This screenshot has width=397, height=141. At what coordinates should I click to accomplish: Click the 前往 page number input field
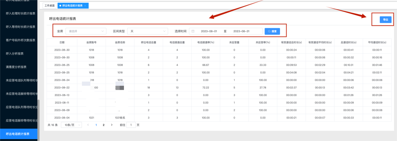click(x=131, y=125)
